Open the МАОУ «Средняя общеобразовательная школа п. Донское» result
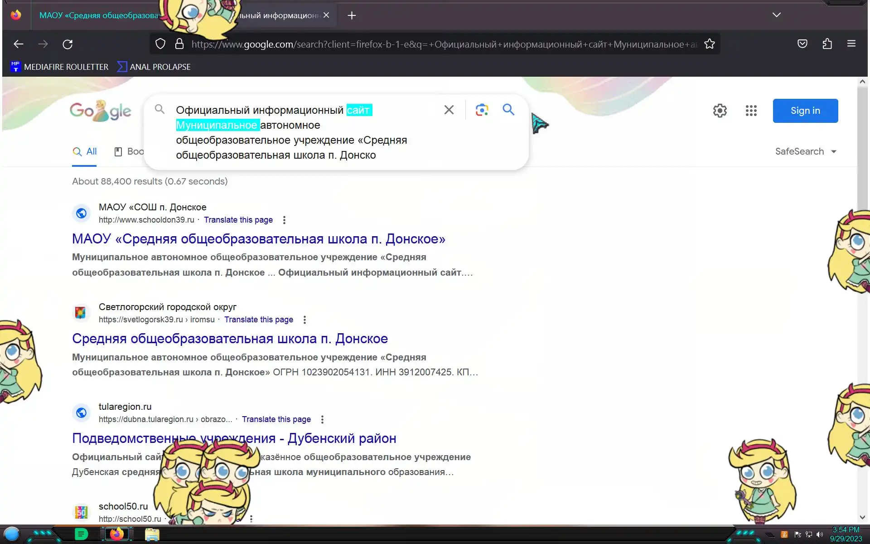This screenshot has width=870, height=544. [x=258, y=239]
